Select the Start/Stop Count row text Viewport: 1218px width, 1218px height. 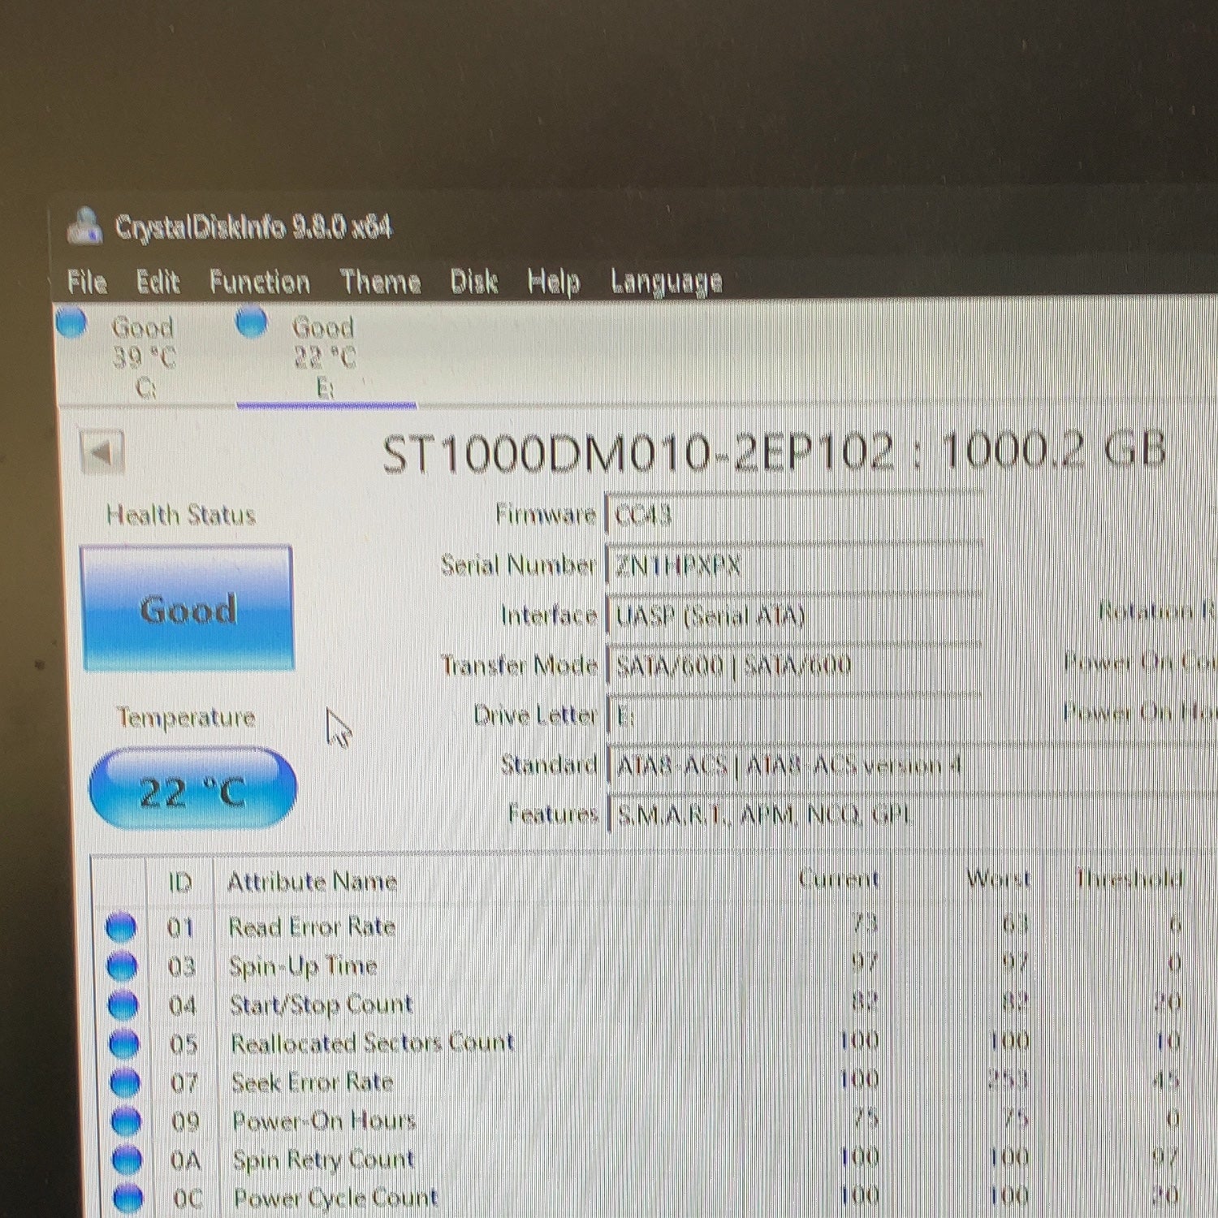[322, 1005]
